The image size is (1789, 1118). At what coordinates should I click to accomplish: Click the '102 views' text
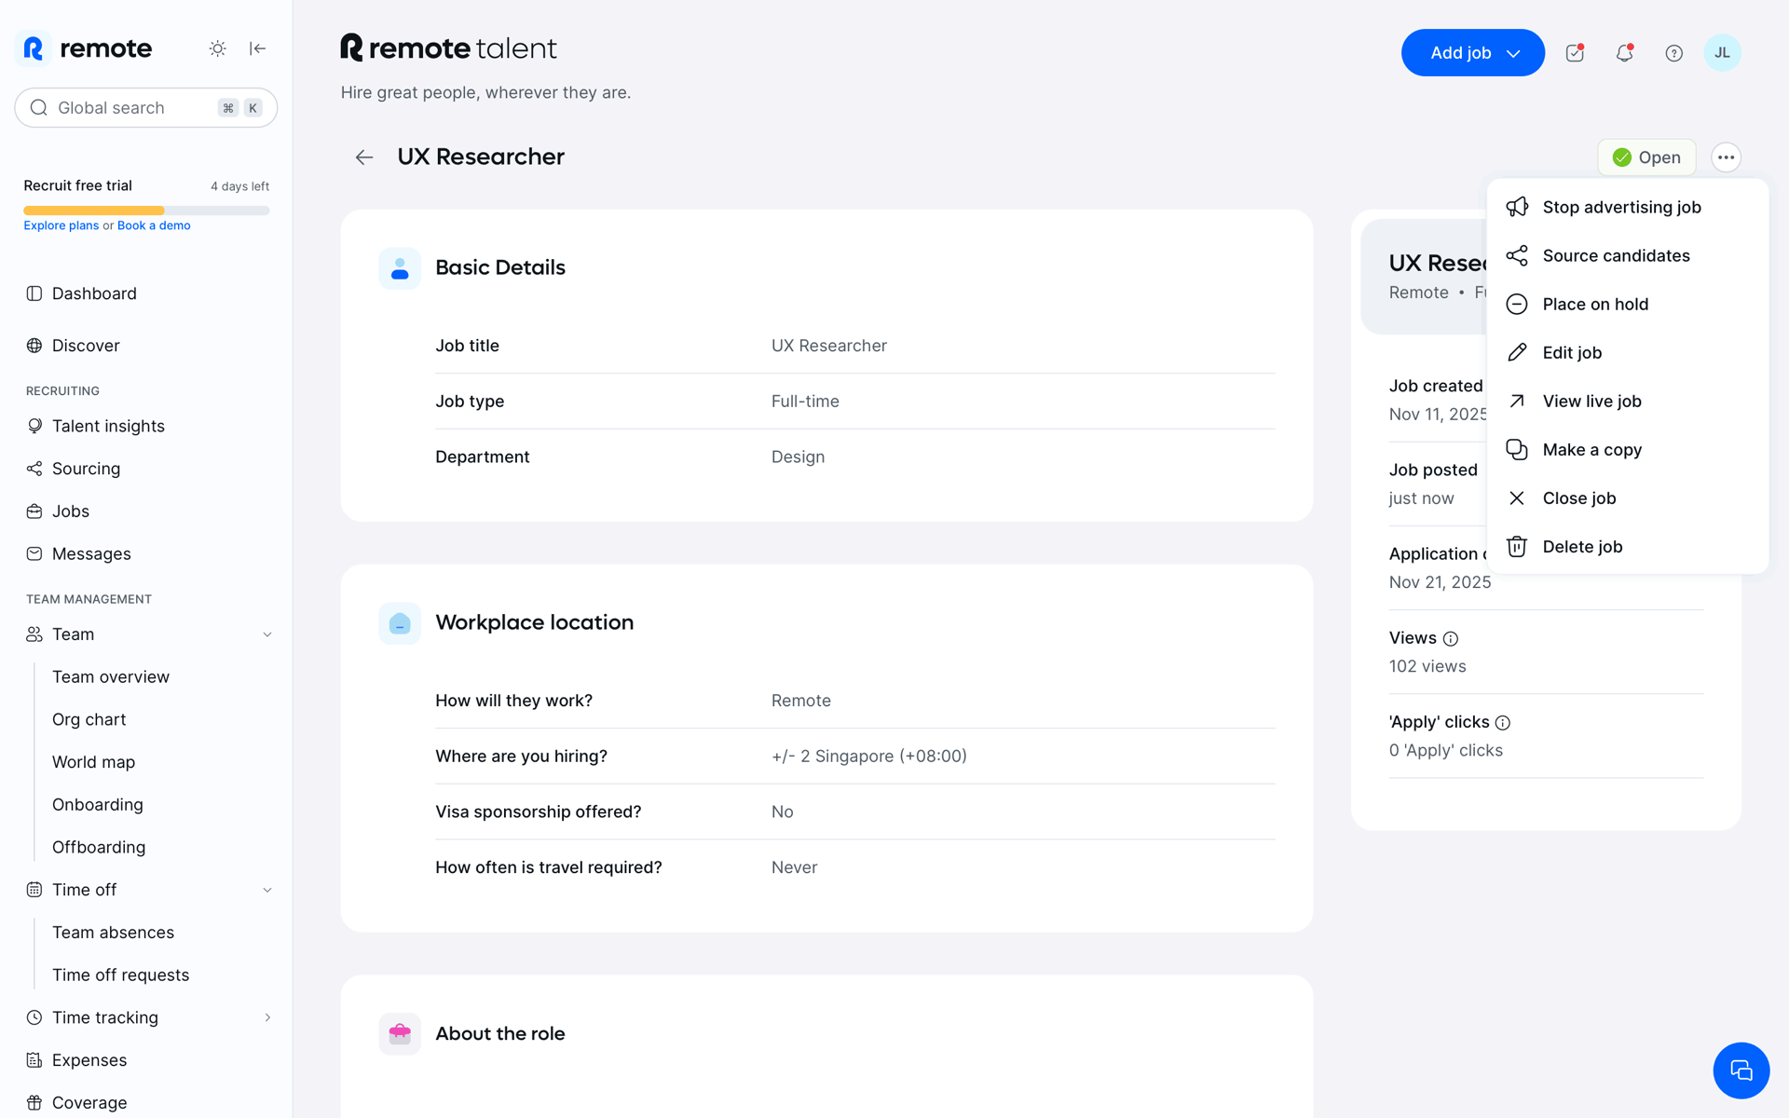(1427, 666)
